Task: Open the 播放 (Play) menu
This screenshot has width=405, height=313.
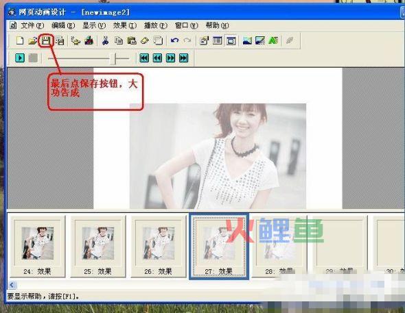Action: click(156, 25)
